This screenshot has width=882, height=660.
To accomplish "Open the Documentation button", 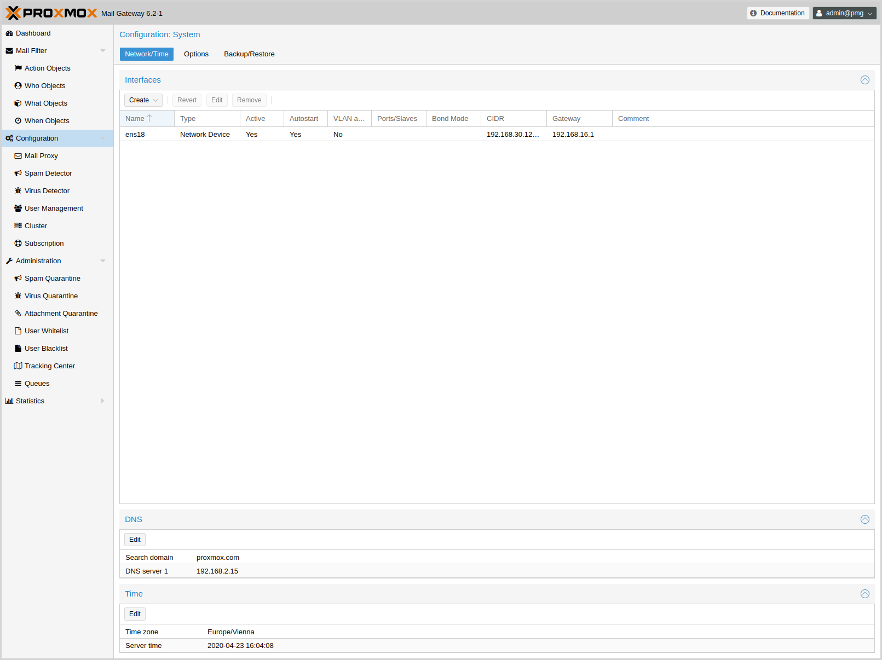I will (777, 13).
